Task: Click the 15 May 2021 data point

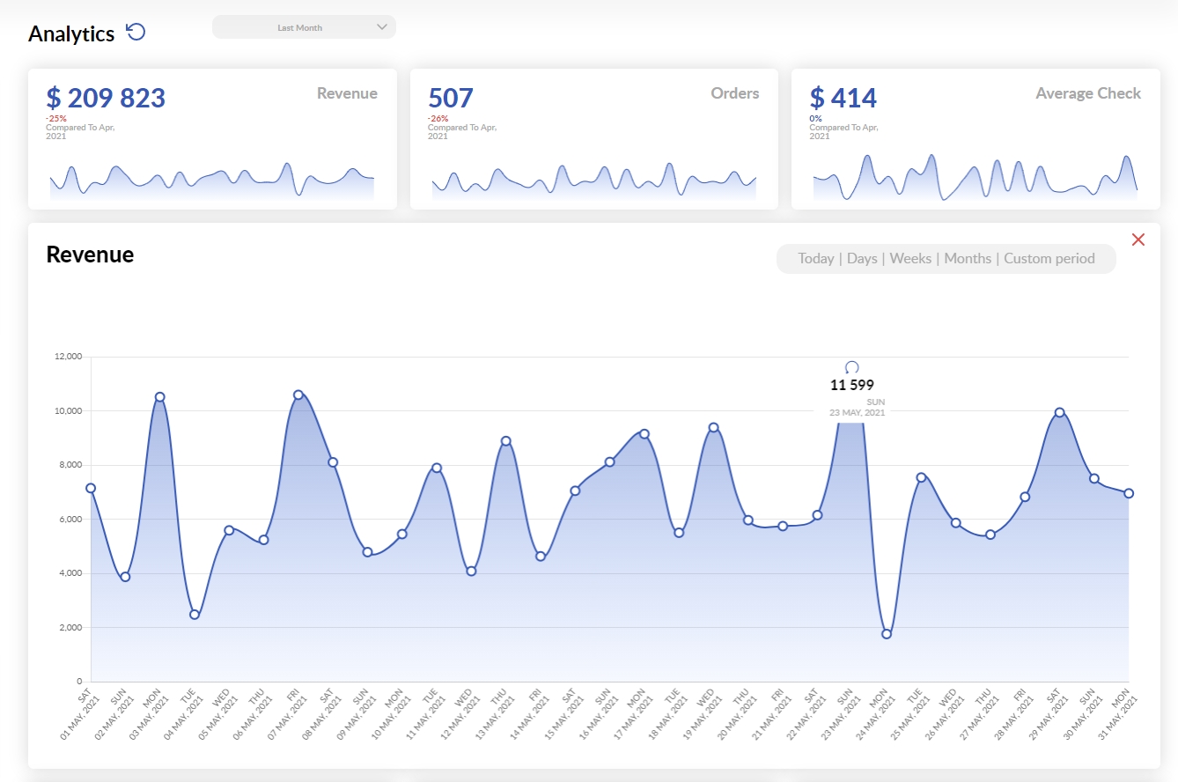Action: (x=575, y=491)
